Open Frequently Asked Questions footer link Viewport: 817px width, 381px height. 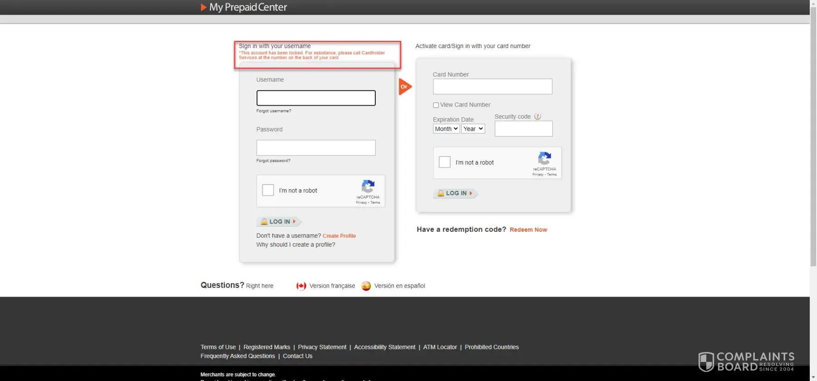(238, 356)
